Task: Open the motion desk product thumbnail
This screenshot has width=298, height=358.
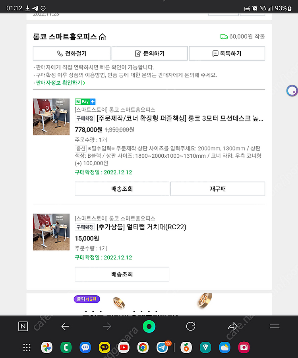Action: tap(51, 117)
